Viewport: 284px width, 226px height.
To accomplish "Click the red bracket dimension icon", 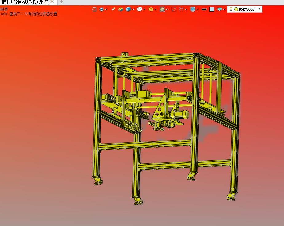I will tap(181, 9).
